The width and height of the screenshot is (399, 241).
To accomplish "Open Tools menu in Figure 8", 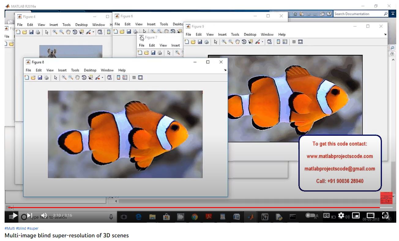I will click(75, 70).
